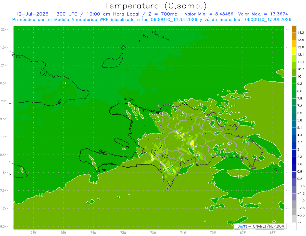
Task: Click purple legend swatch between -1.9 and -1.2
Action: click(x=294, y=197)
